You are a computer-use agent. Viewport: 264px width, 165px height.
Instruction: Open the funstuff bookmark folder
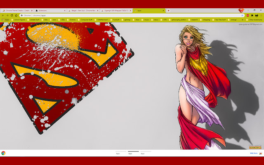(115, 20)
